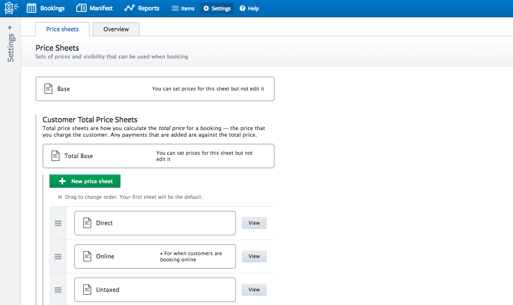This screenshot has width=513, height=305.
Task: View the Untaxed price sheet
Action: coord(254,290)
